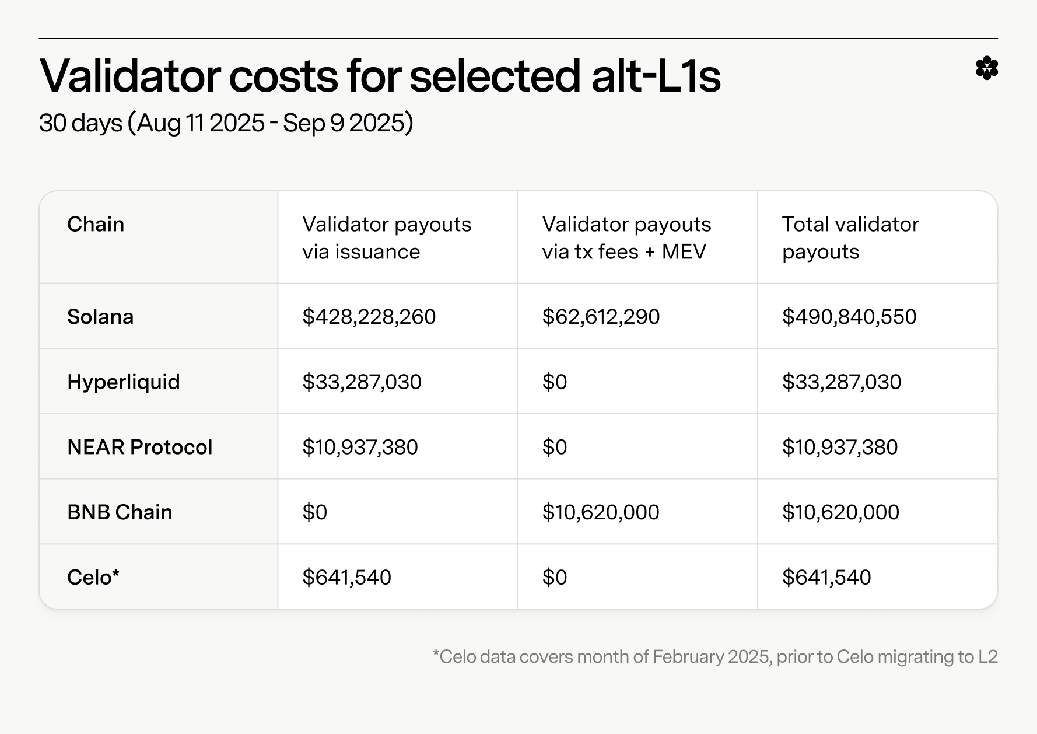Click the Celo footnote about February 2025
Viewport: 1037px width, 734px height.
[715, 657]
